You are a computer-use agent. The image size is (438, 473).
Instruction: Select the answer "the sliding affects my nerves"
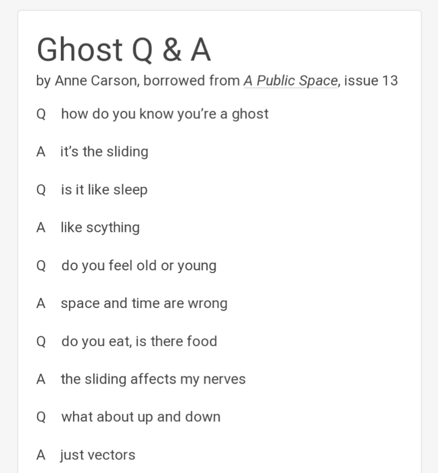[x=153, y=379]
